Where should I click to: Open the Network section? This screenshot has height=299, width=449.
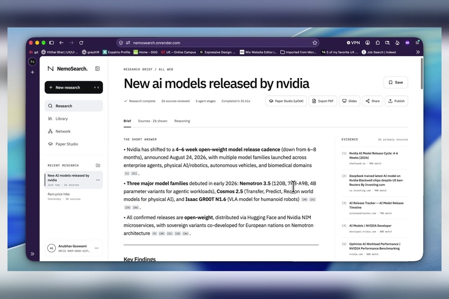pos(74,131)
